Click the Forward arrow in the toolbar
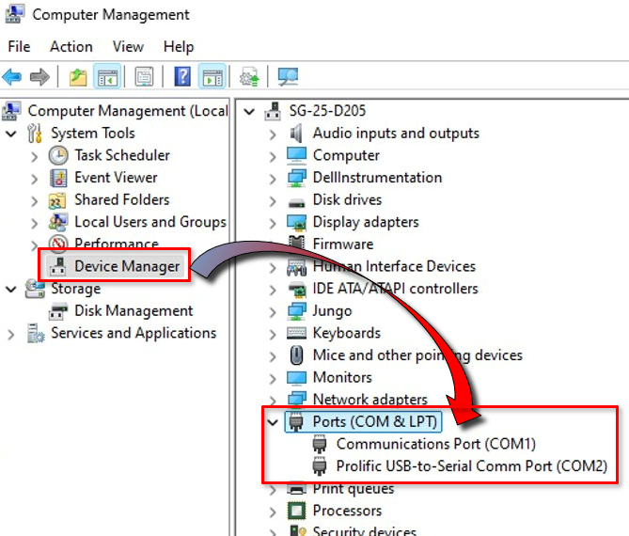629x536 pixels. tap(39, 76)
